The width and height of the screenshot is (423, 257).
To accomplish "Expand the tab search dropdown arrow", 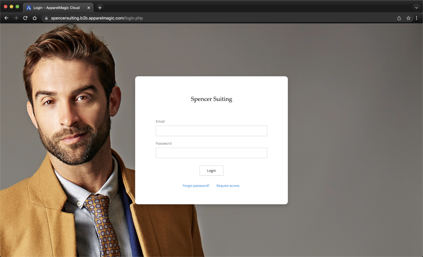I will point(416,8).
